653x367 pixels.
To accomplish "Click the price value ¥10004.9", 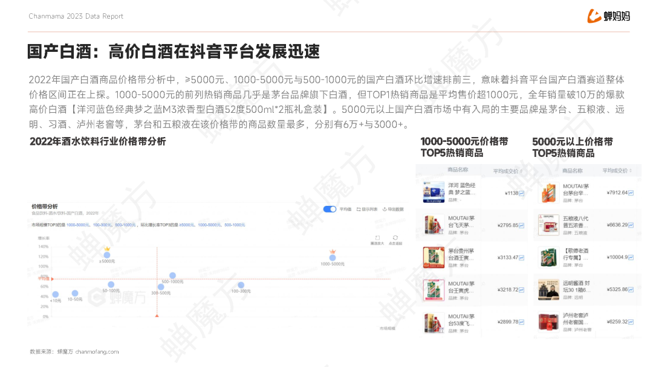I will [x=617, y=257].
